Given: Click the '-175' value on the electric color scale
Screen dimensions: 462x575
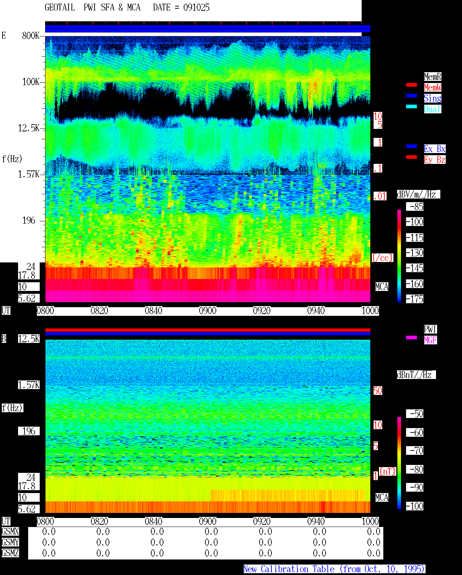Looking at the screenshot, I should 415,299.
